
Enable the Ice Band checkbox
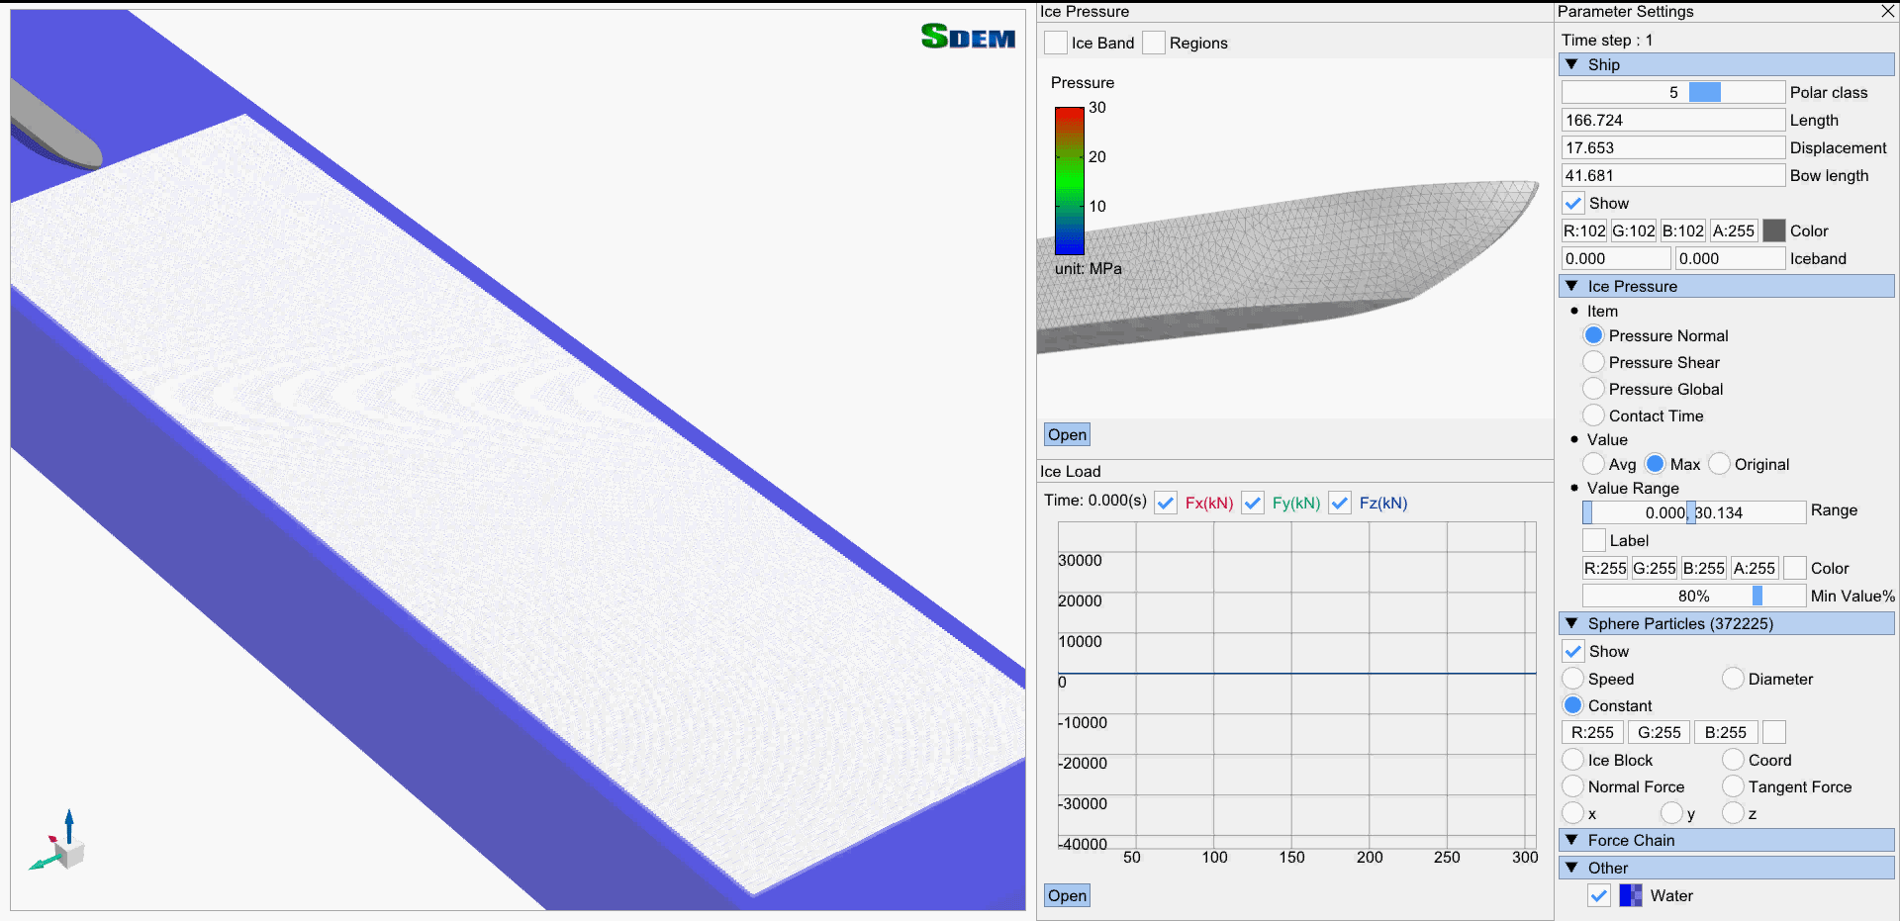(x=1056, y=43)
